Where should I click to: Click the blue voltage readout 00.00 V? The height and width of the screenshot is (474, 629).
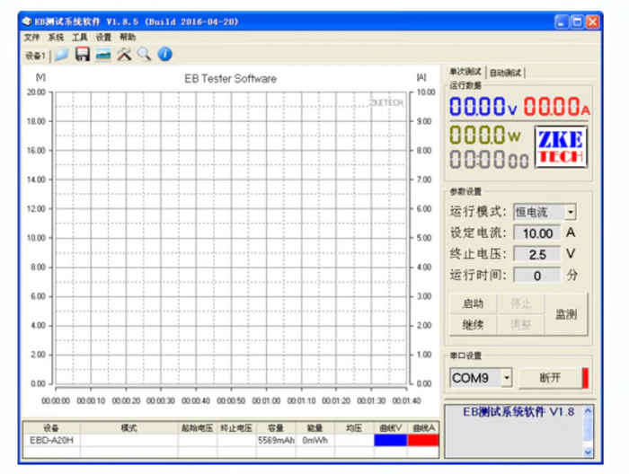point(483,107)
